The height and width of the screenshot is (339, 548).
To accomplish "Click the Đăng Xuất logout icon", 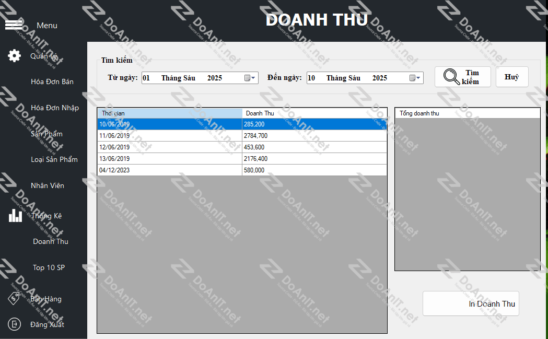I will point(14,324).
